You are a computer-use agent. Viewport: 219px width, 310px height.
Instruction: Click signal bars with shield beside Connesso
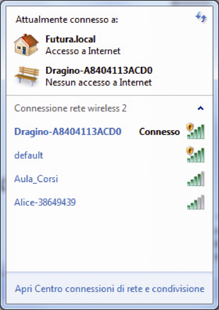(195, 131)
